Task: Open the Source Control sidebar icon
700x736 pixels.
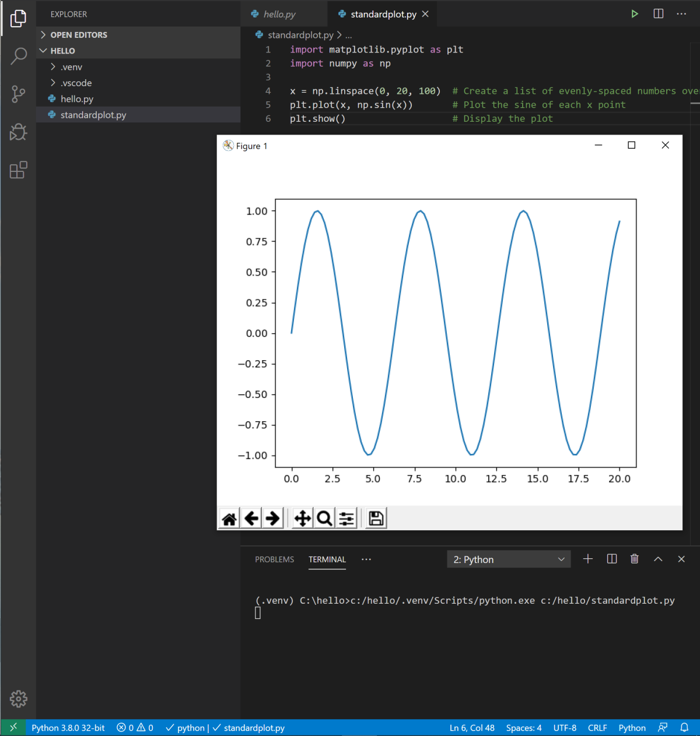Action: pos(18,93)
